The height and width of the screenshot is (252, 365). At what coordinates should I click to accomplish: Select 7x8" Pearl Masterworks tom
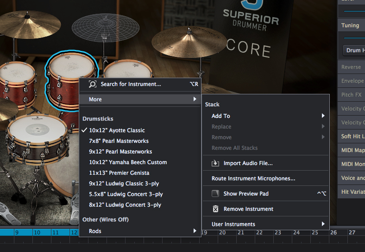point(140,141)
